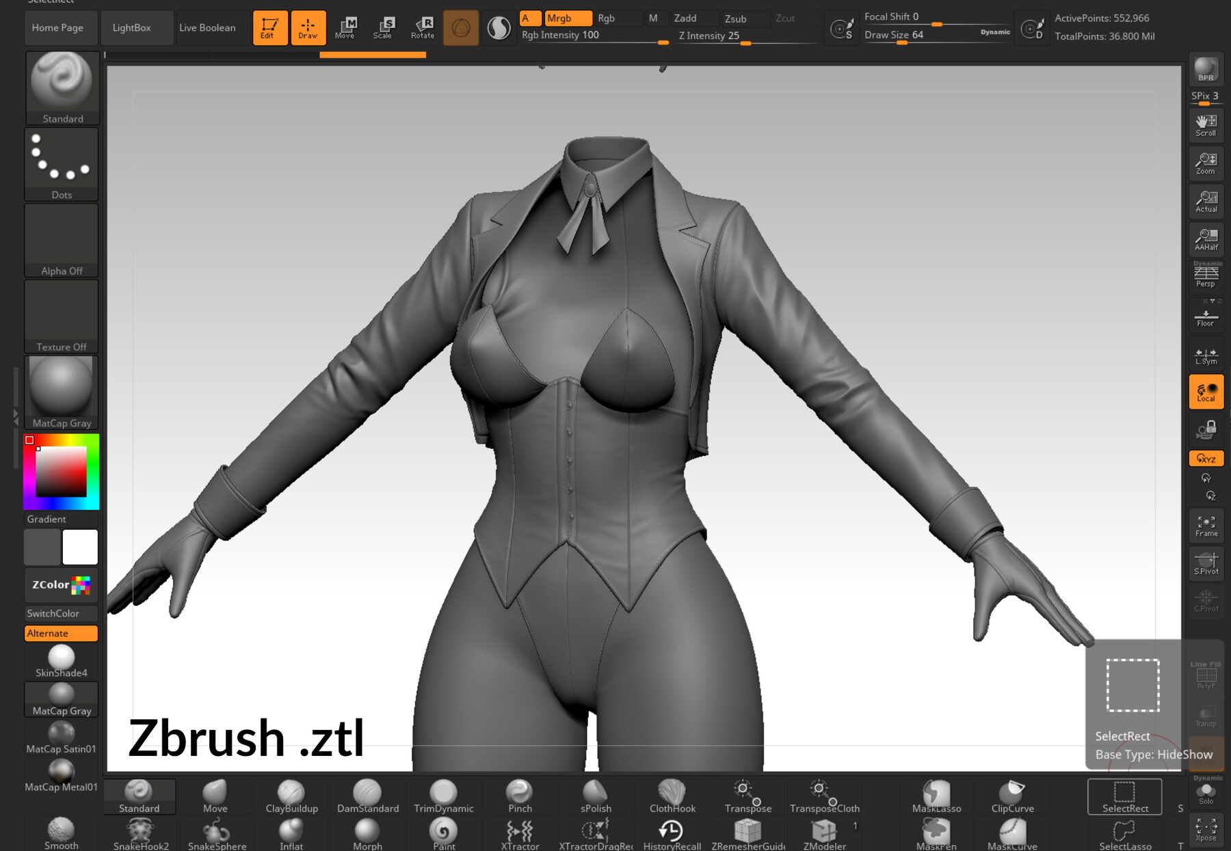
Task: Pick a color in the color picker
Action: [62, 472]
